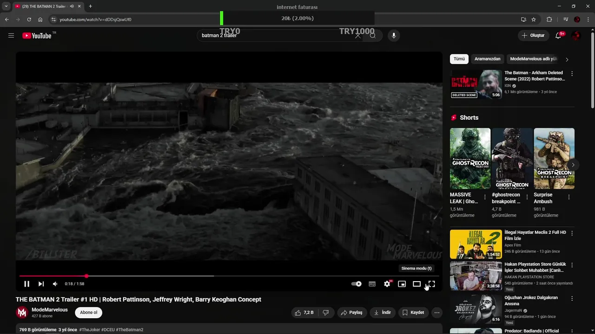Open the browser home page button
Viewport: 595px width, 334px height.
pyautogui.click(x=40, y=19)
